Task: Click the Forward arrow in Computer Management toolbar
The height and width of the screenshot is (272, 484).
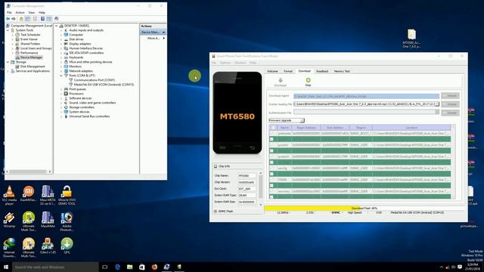Action: (x=14, y=19)
